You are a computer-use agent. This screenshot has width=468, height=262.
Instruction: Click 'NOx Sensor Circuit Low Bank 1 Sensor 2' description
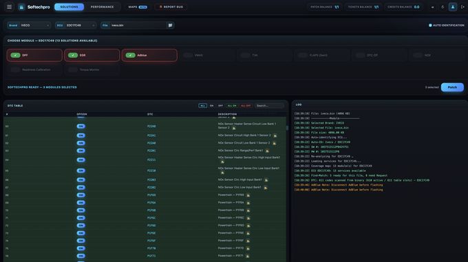point(244,143)
